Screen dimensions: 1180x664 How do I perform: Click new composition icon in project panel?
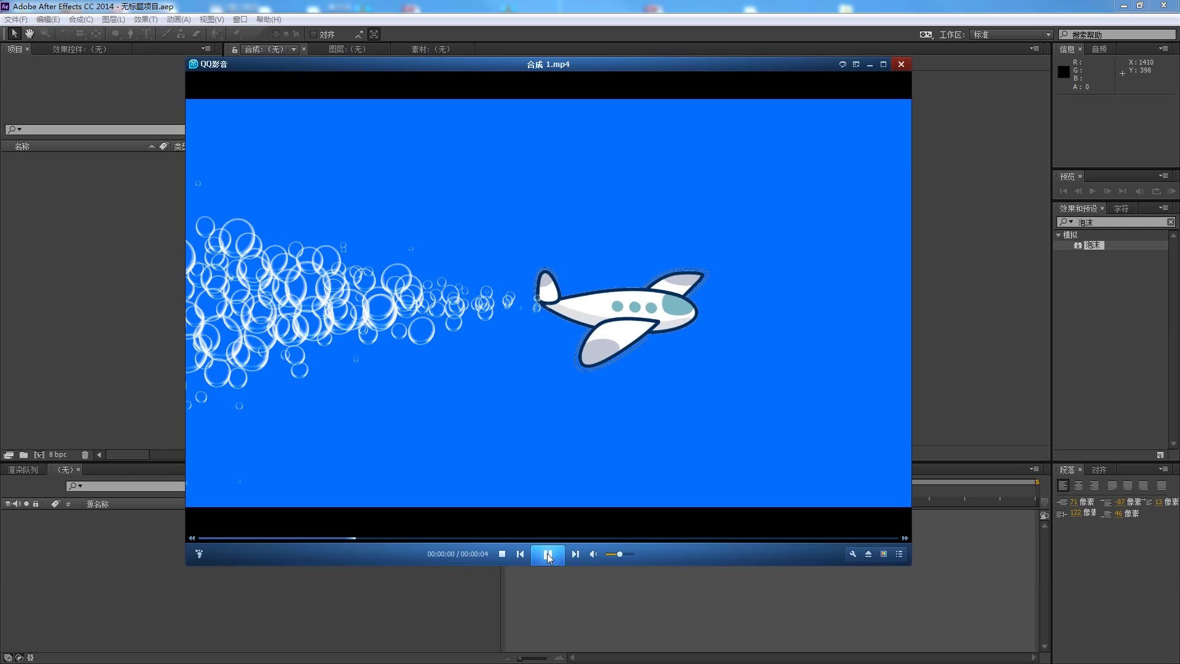click(x=39, y=455)
